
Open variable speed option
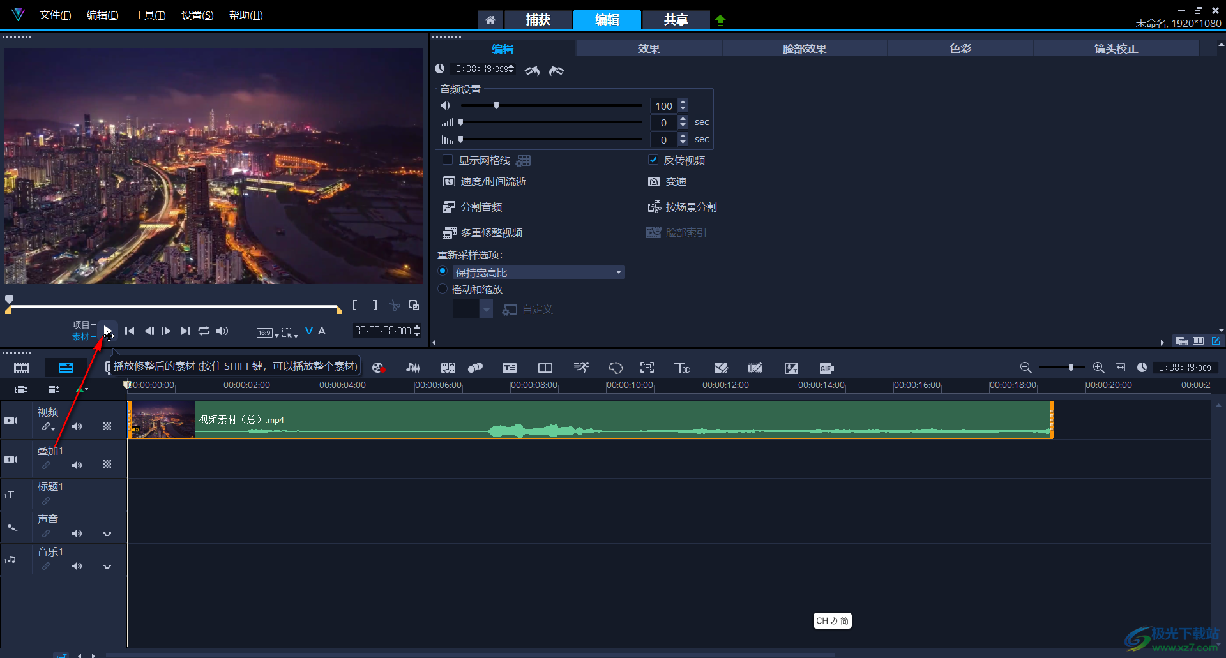click(667, 182)
